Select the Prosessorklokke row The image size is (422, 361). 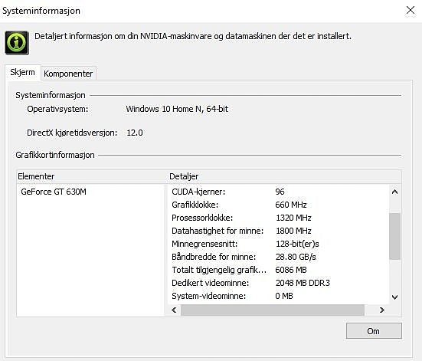(x=279, y=218)
